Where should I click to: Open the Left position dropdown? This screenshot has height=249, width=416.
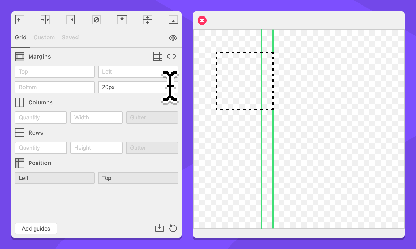coord(55,178)
